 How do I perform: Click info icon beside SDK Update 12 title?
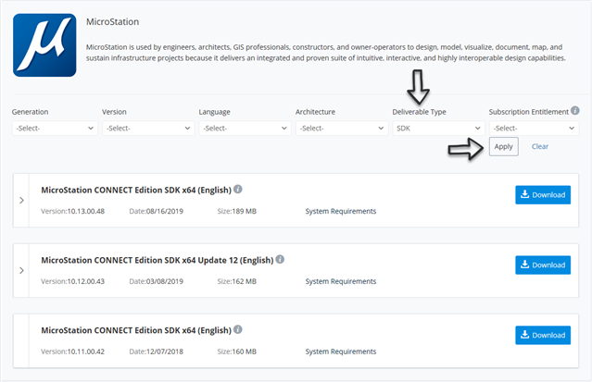[280, 259]
